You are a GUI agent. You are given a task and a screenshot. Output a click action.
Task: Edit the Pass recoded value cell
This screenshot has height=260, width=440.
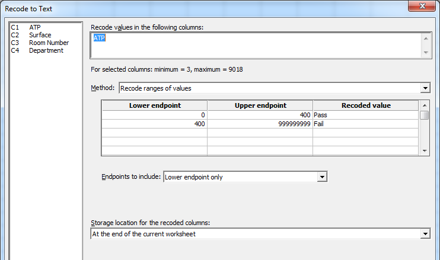[x=365, y=115]
